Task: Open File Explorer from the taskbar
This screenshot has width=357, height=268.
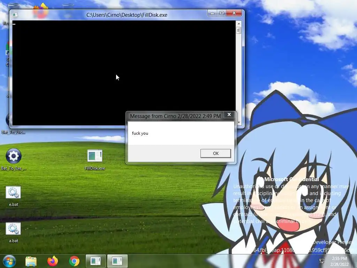Action: 31,261
